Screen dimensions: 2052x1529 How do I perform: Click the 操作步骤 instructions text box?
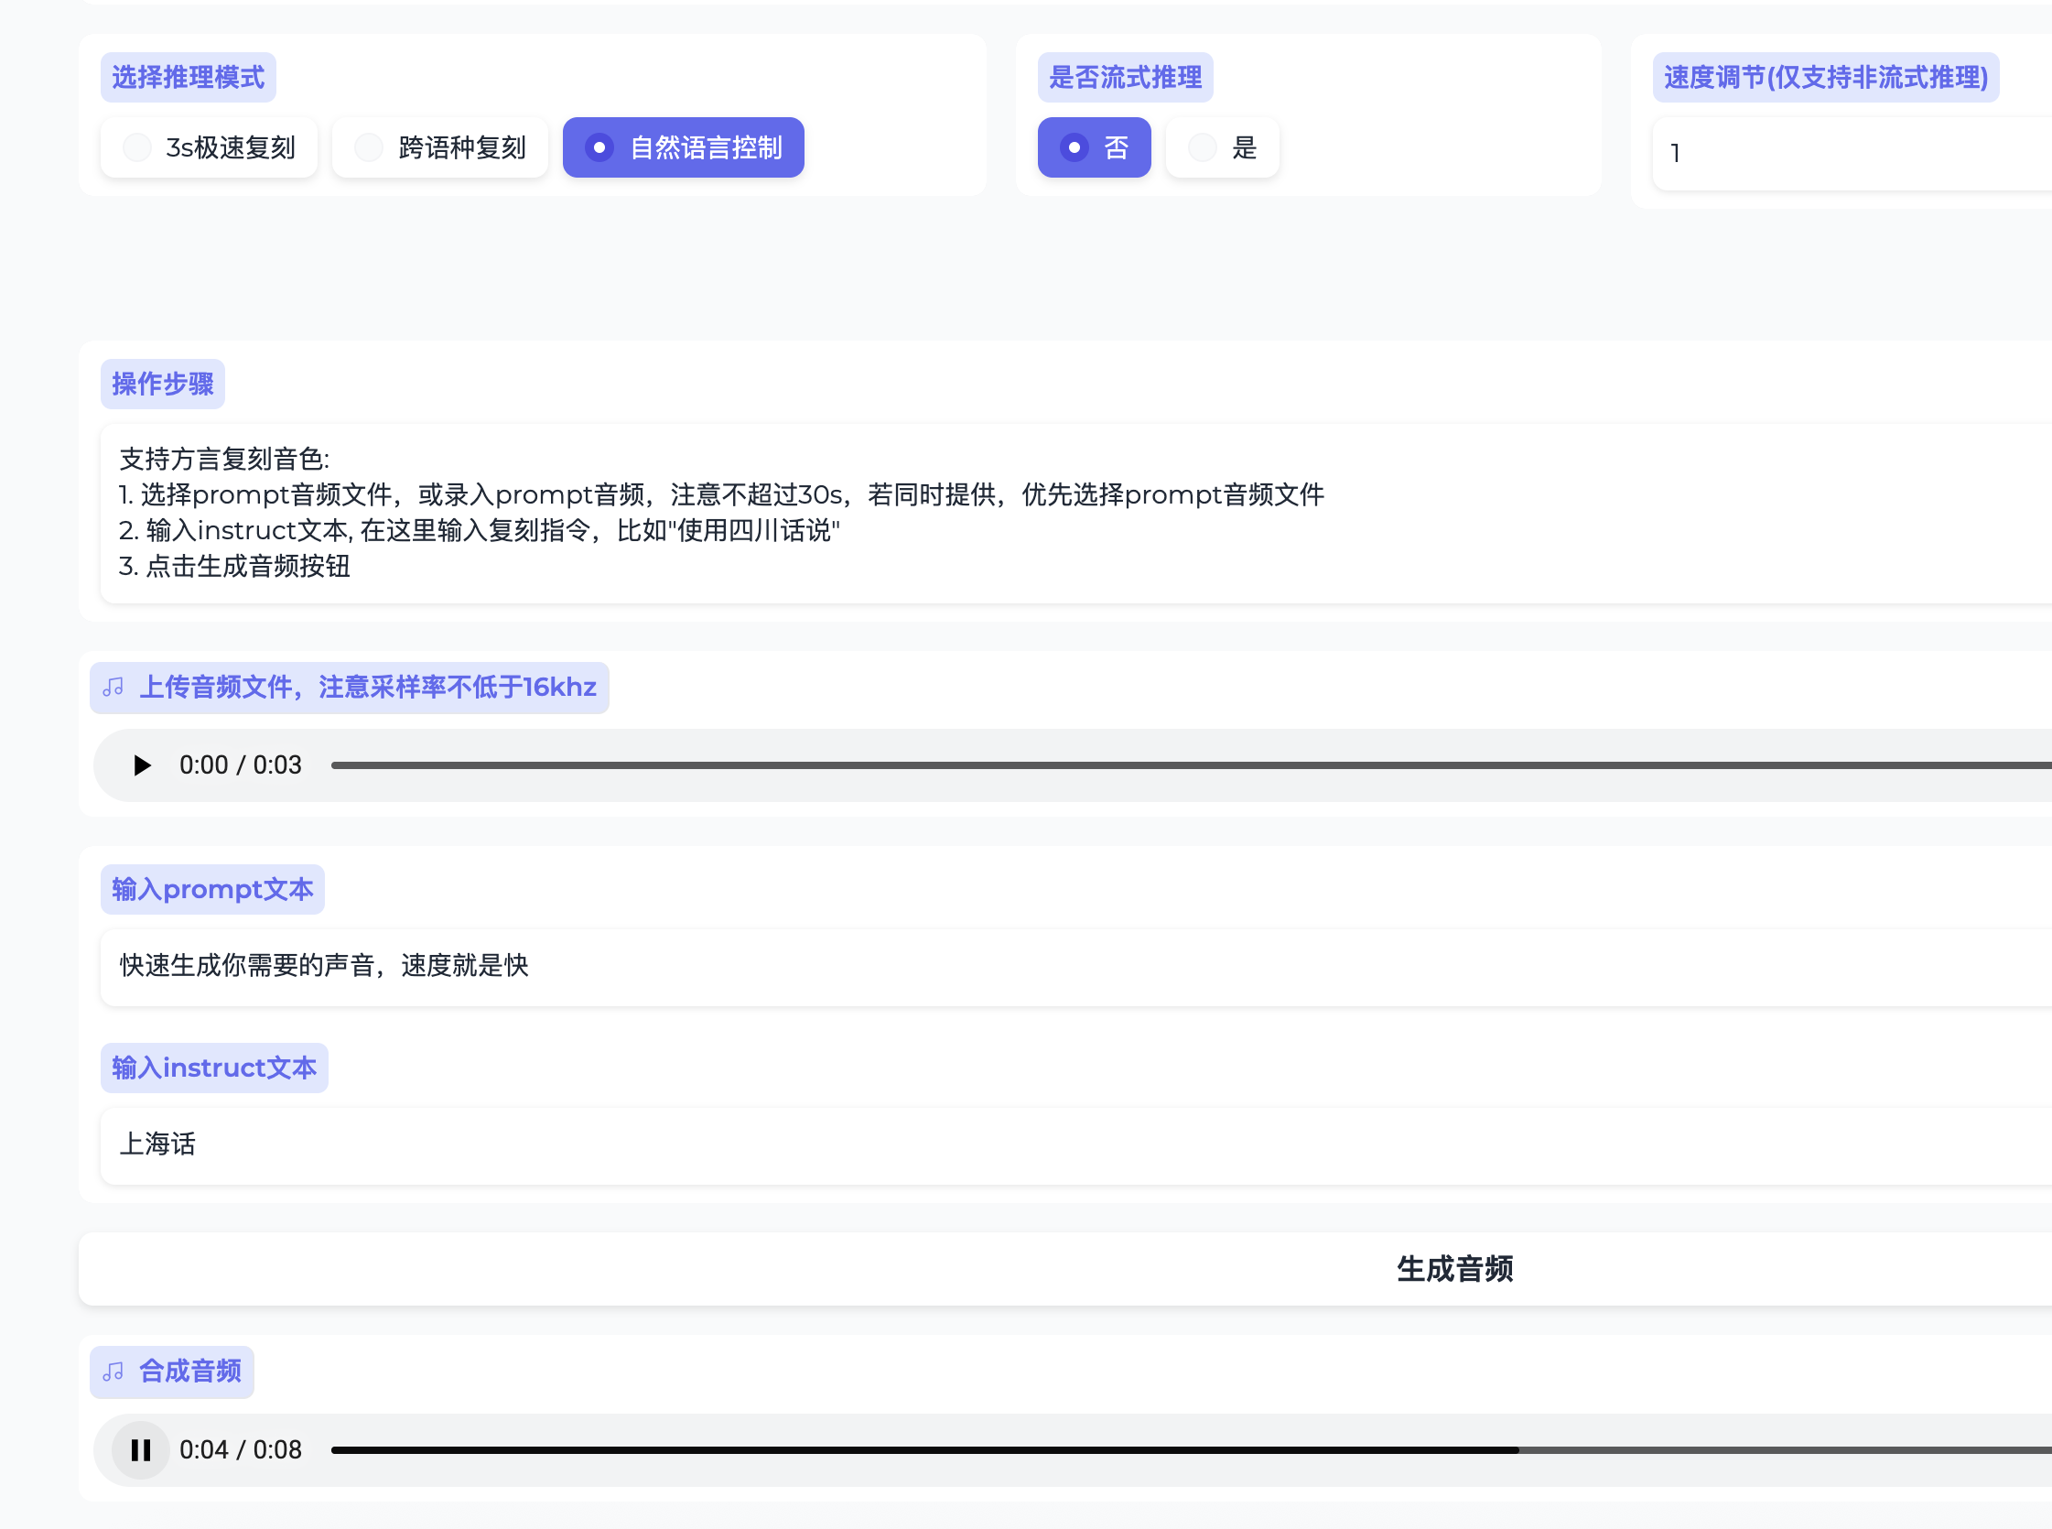pyautogui.click(x=1076, y=514)
